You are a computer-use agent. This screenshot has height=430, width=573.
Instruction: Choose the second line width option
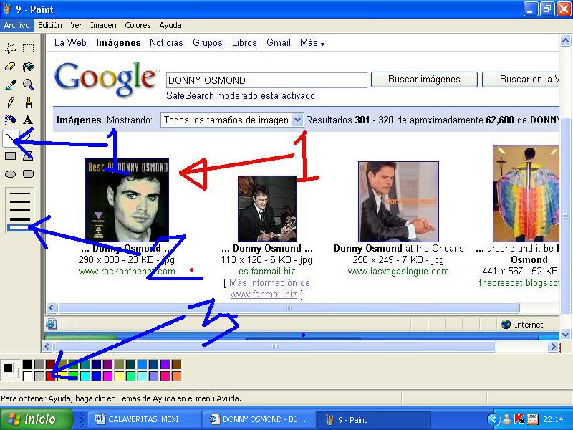click(x=20, y=201)
